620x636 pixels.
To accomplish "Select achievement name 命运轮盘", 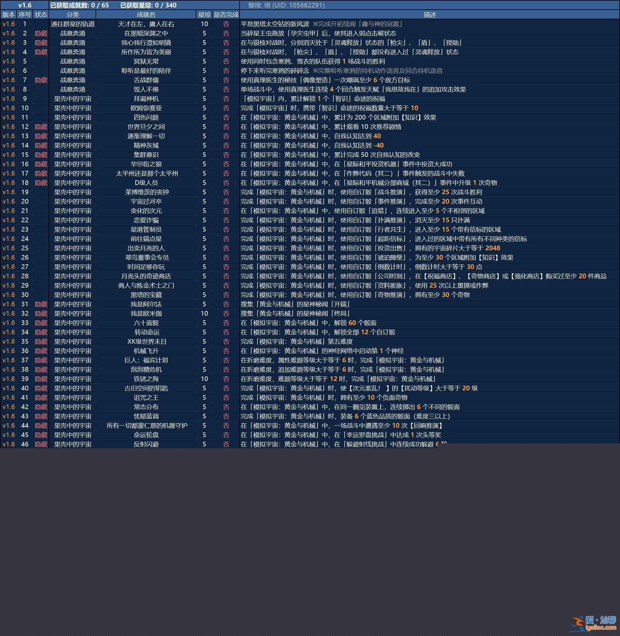I will pyautogui.click(x=146, y=435).
